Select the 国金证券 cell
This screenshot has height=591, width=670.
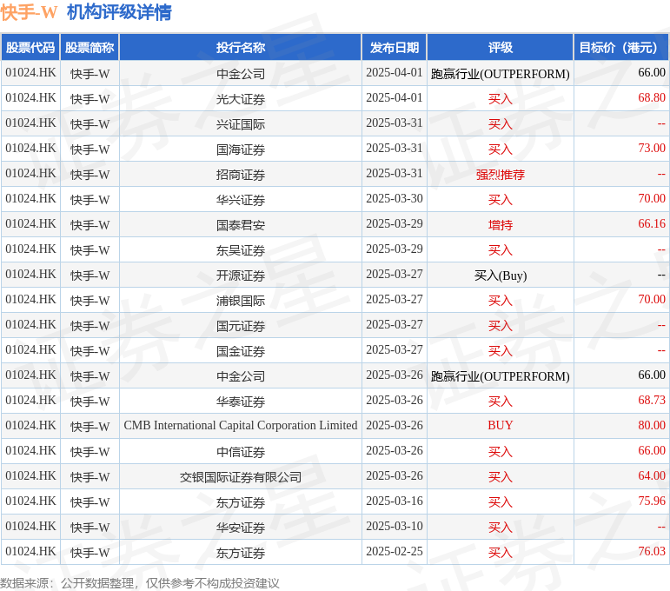[x=241, y=351]
